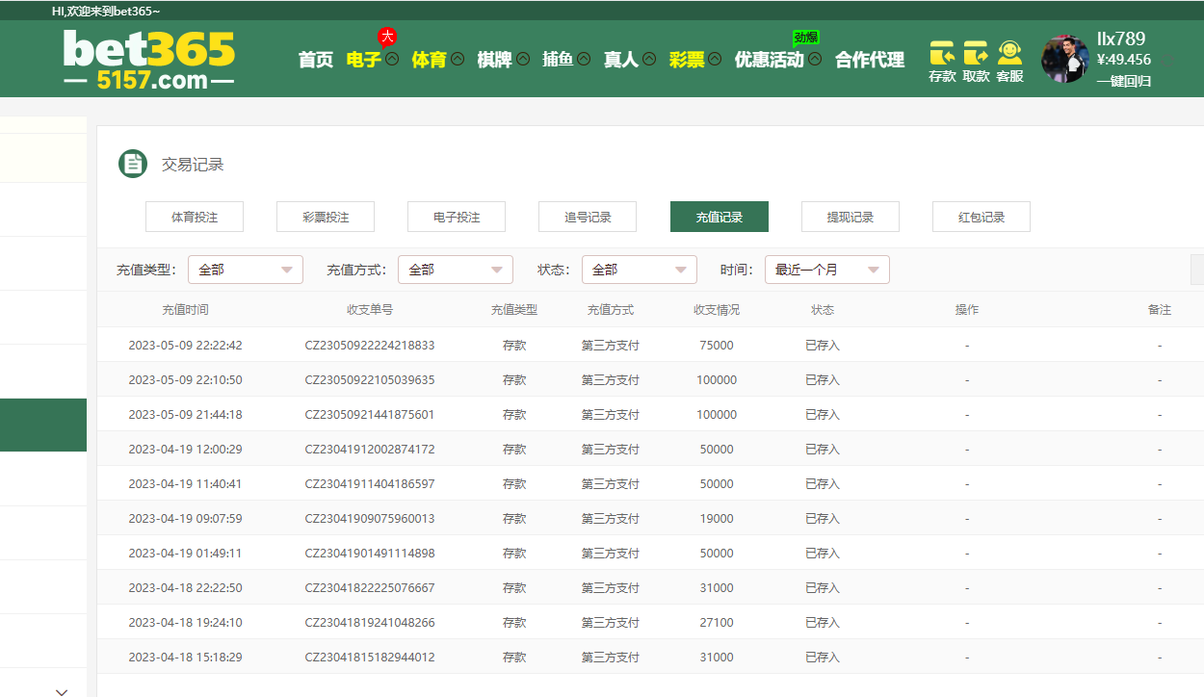This screenshot has height=697, width=1204.
Task: Open the 红包记录 tab
Action: coord(981,217)
